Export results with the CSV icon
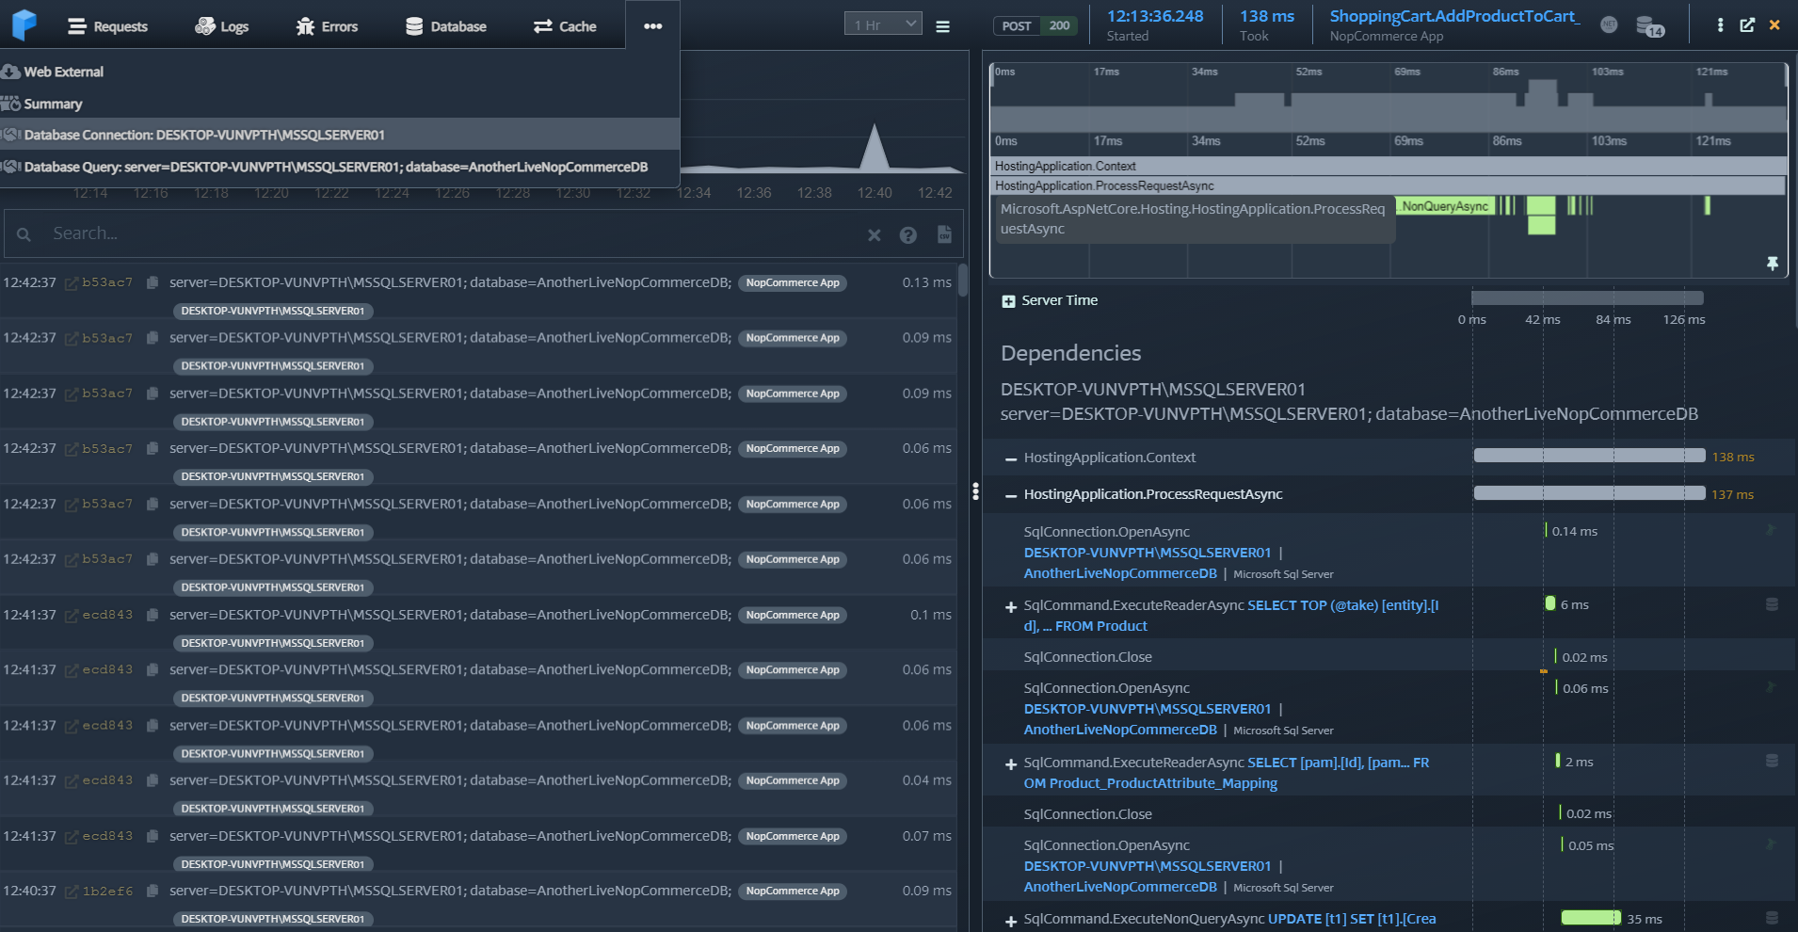This screenshot has height=932, width=1798. click(x=944, y=234)
